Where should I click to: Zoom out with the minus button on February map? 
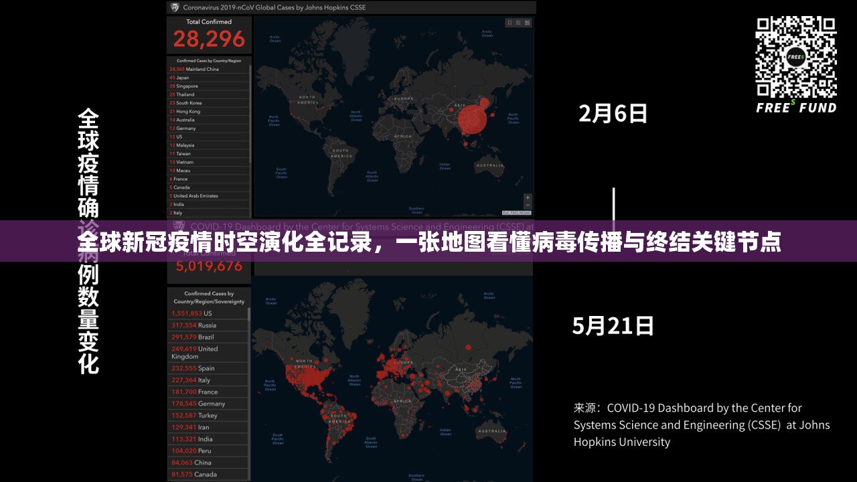pyautogui.click(x=528, y=205)
